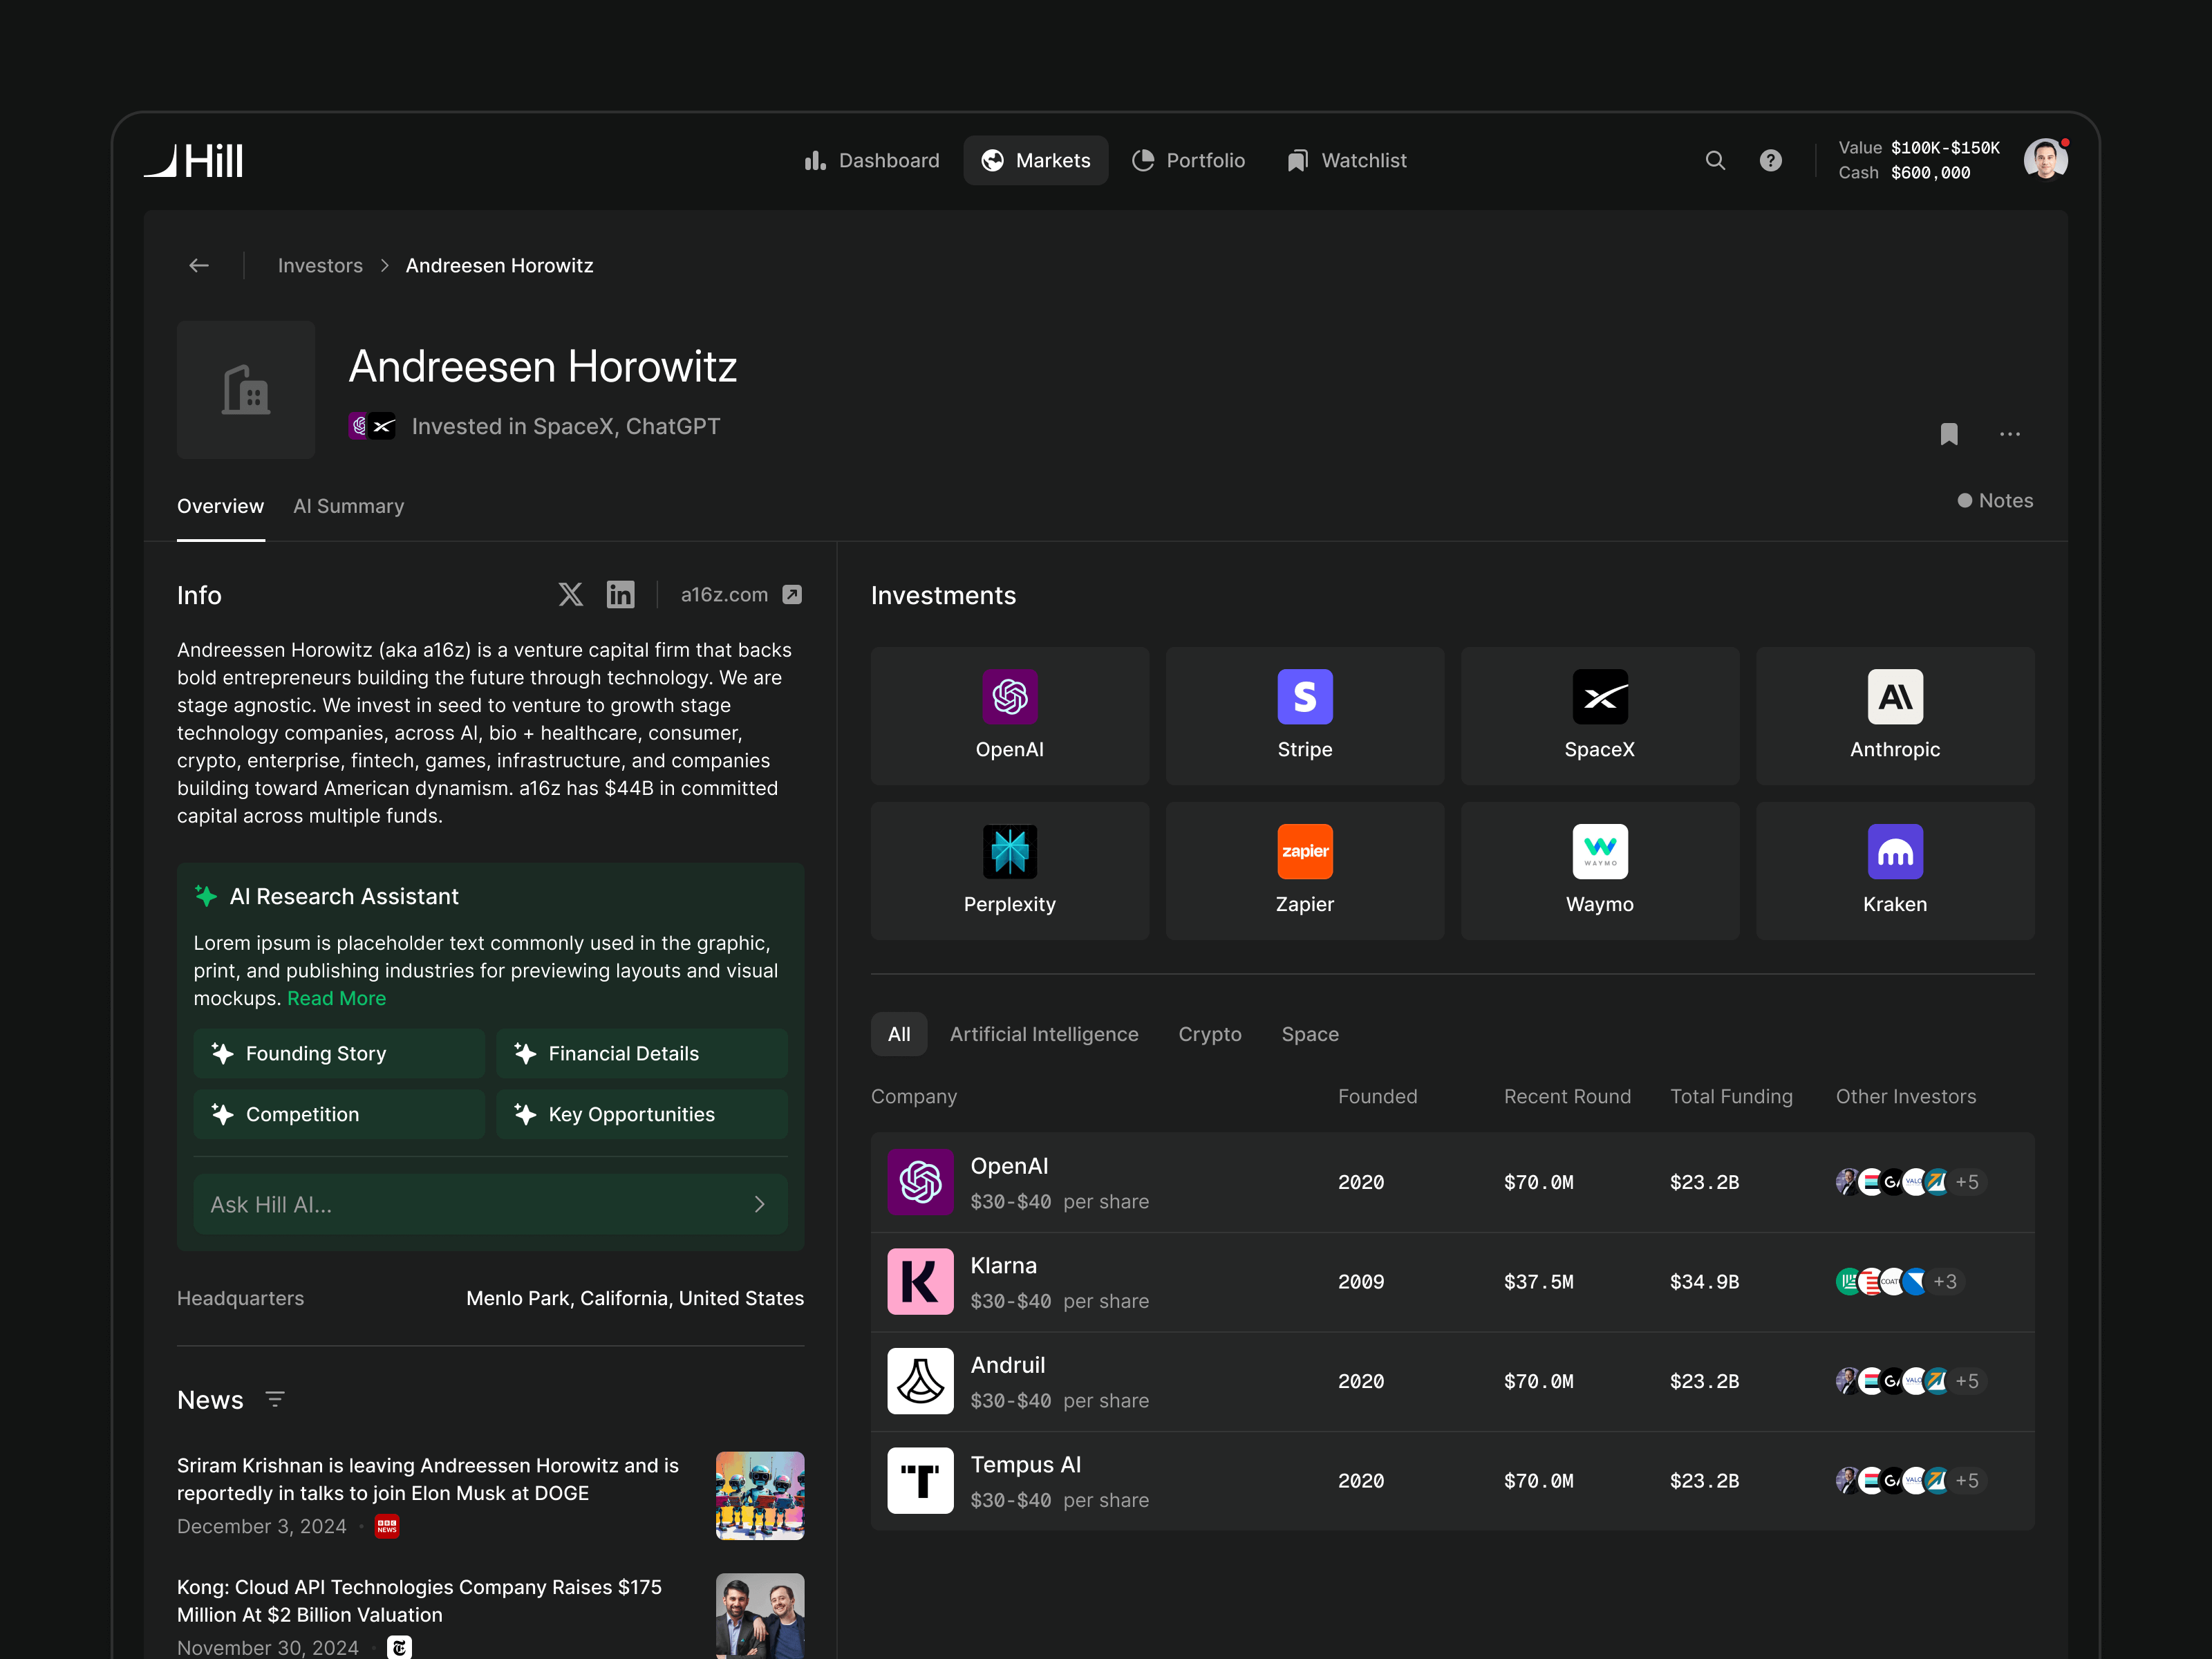Open the Kraken investment tile
Screen dimensions: 2212x1659
pos(1894,870)
